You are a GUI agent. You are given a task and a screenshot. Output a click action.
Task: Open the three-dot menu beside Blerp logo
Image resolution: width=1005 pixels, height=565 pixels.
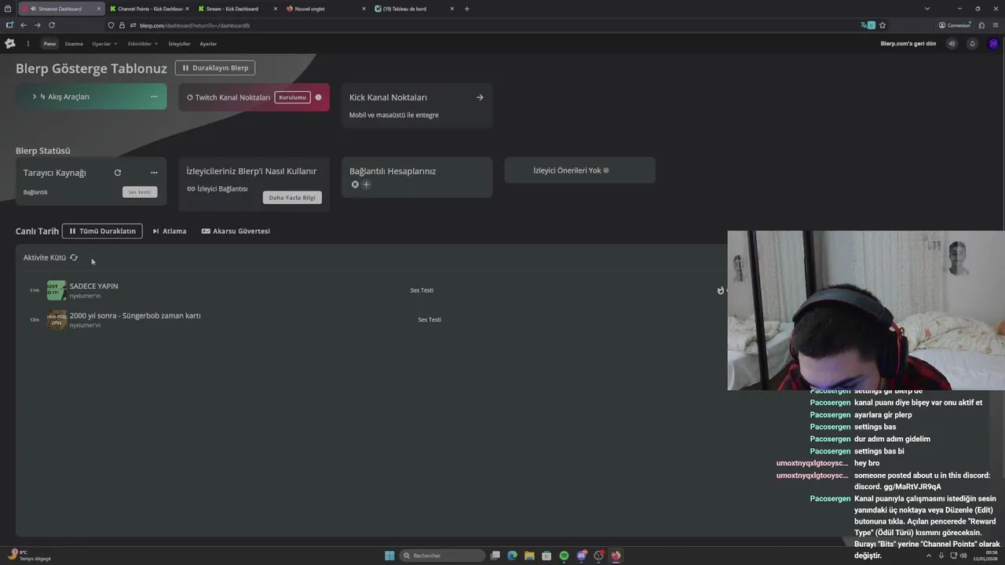tap(28, 44)
